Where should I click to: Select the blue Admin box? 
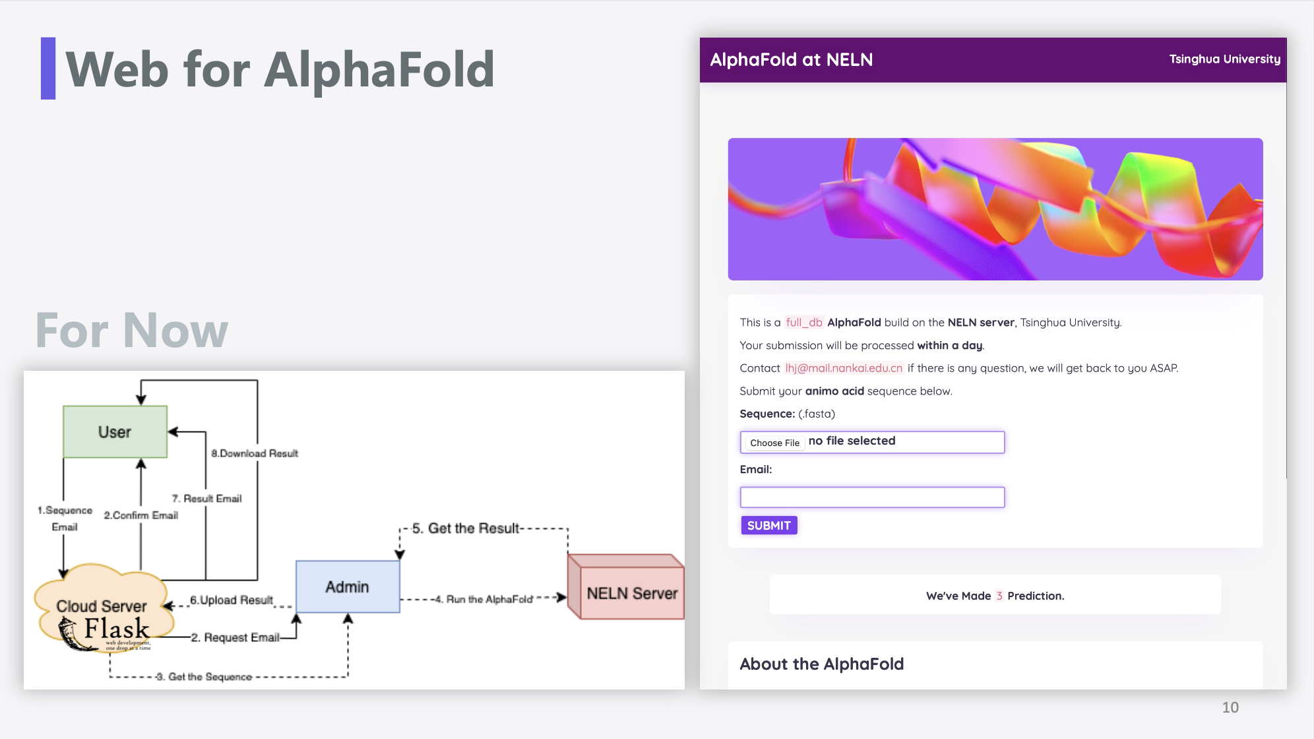(x=348, y=587)
